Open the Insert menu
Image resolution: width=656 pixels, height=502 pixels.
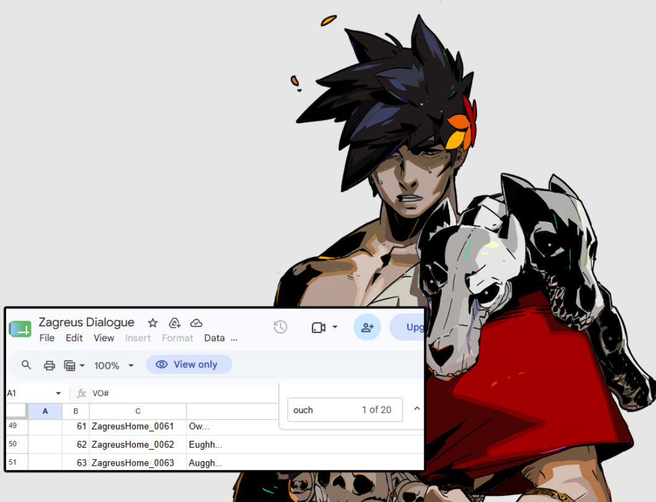[138, 338]
